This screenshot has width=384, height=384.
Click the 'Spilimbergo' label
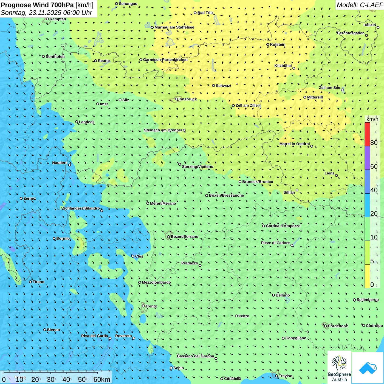[368, 300]
